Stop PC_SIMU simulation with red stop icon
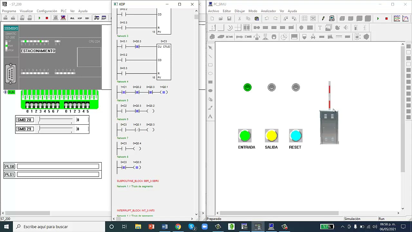The width and height of the screenshot is (412, 232). pos(386,18)
